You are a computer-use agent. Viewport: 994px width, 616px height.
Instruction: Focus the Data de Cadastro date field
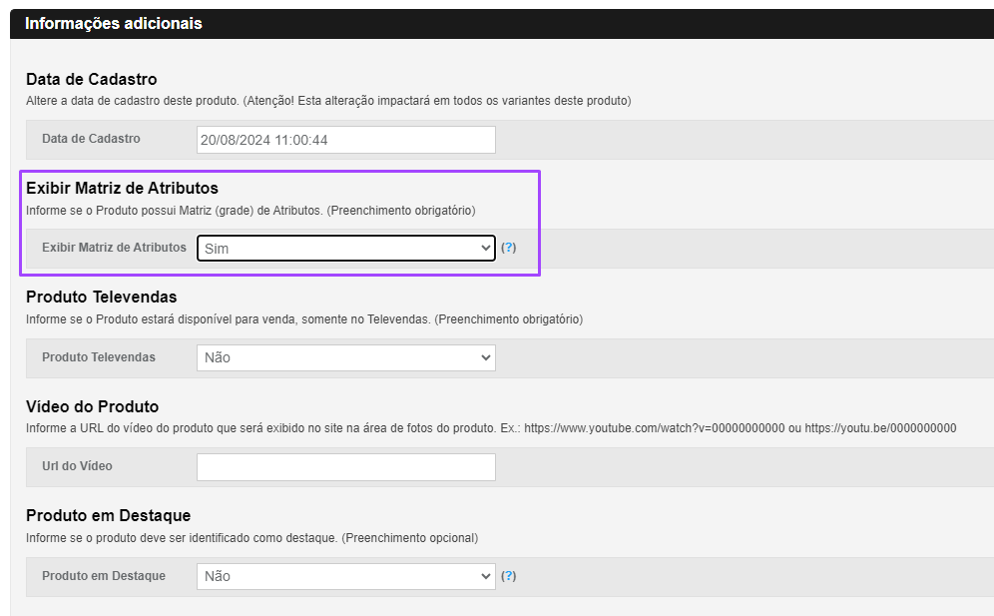pyautogui.click(x=346, y=140)
